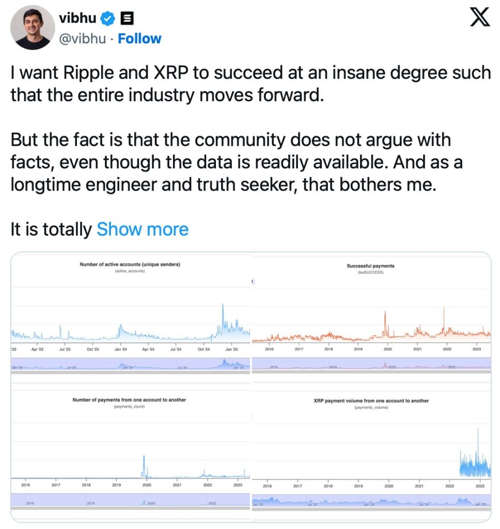The image size is (500, 529).
Task: Click the Number of payments chart title
Action: click(129, 400)
